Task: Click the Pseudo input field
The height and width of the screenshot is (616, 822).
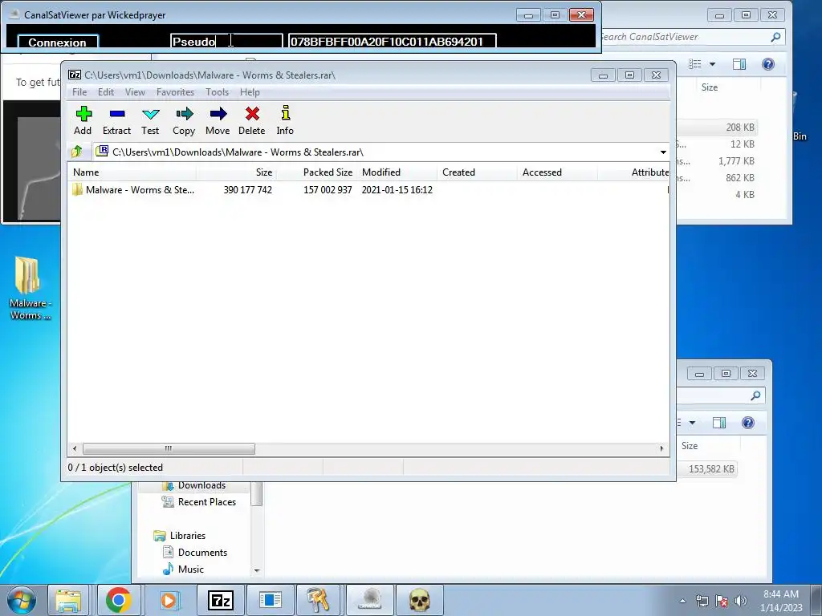Action: click(x=226, y=42)
